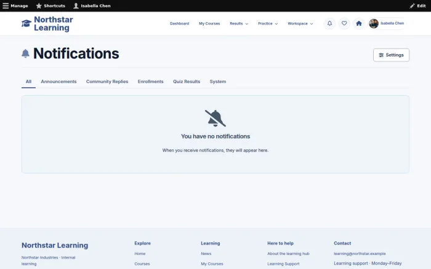Click the 'Contact' footer heading
The width and height of the screenshot is (431, 269).
pyautogui.click(x=342, y=243)
